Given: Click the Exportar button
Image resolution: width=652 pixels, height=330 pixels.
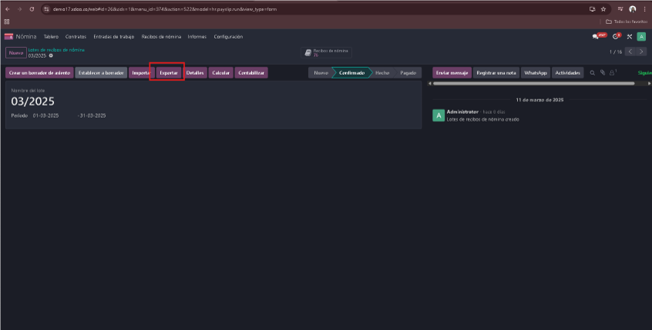Looking at the screenshot, I should tap(169, 72).
